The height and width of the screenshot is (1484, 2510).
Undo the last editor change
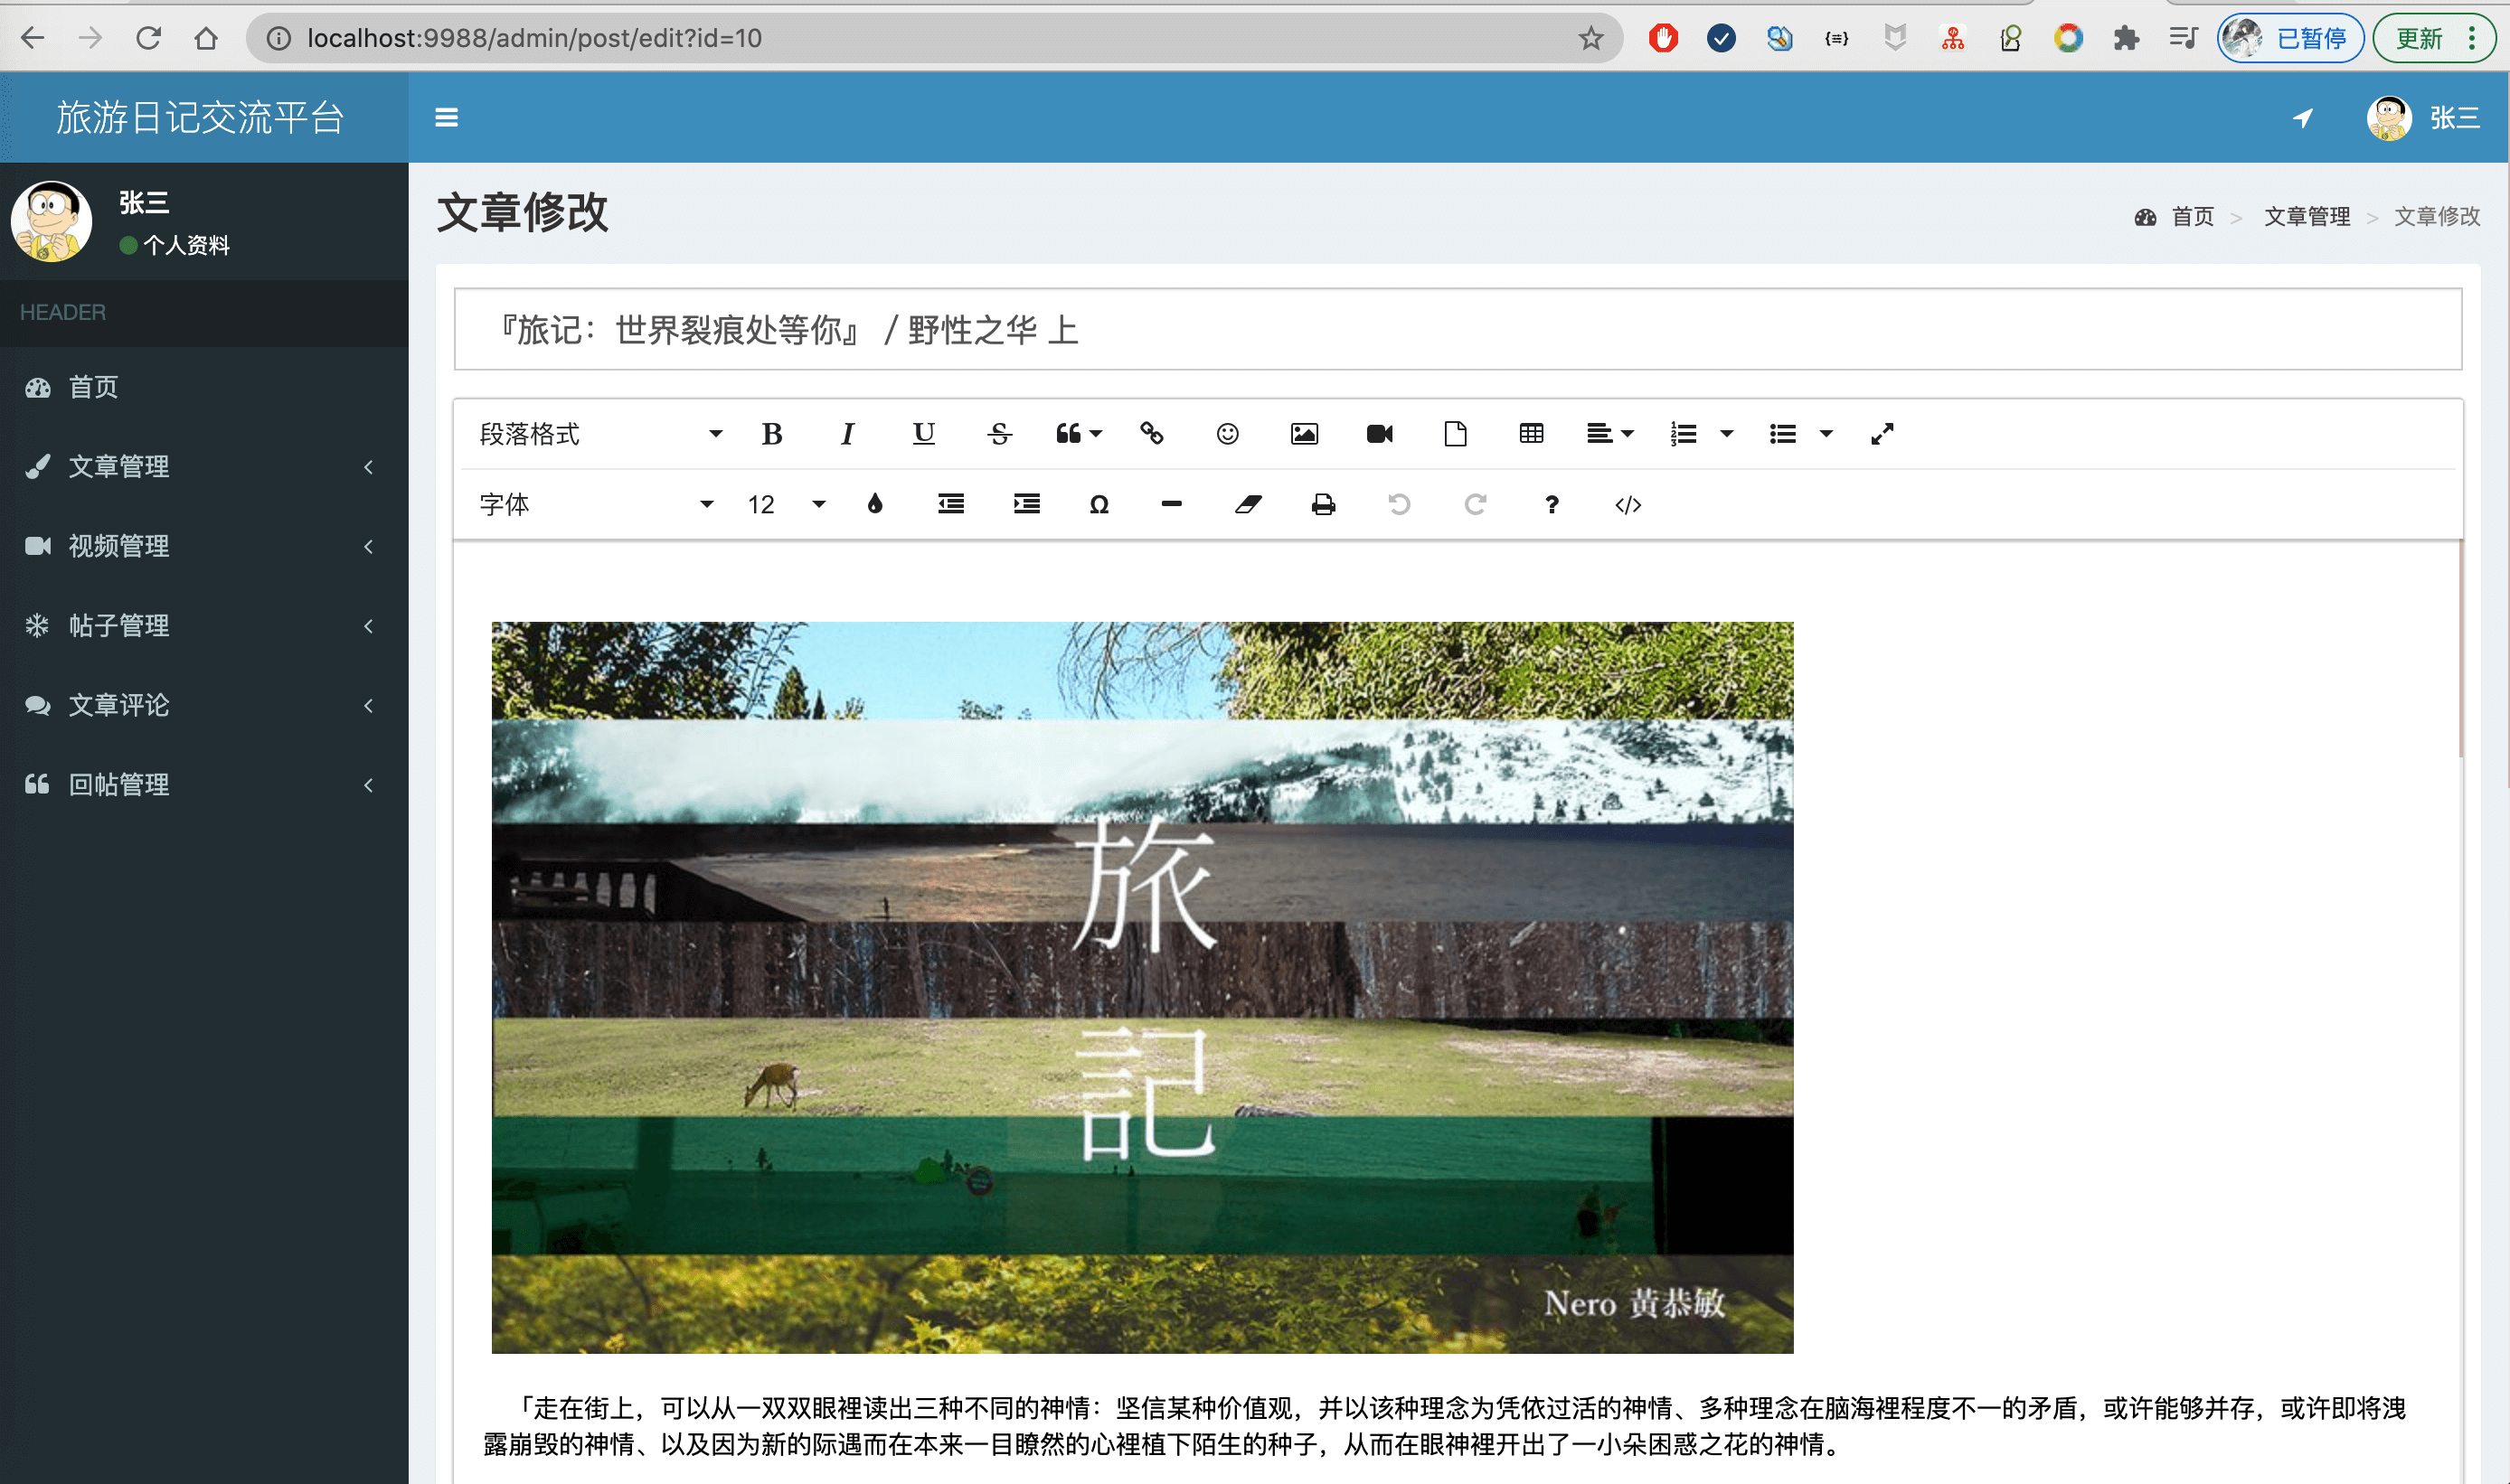tap(1400, 504)
